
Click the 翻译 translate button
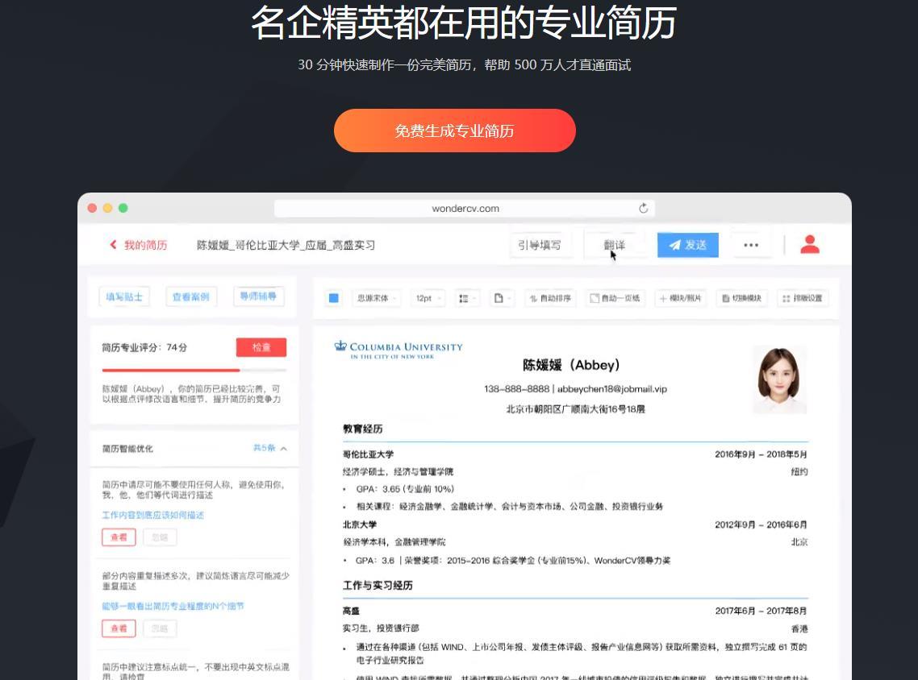pyautogui.click(x=614, y=245)
